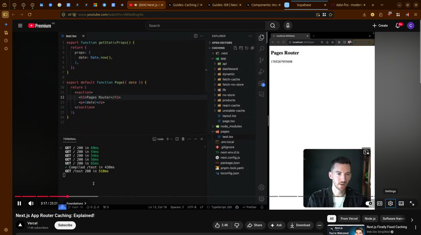
Task: Open the Create menu button
Action: coord(380,26)
